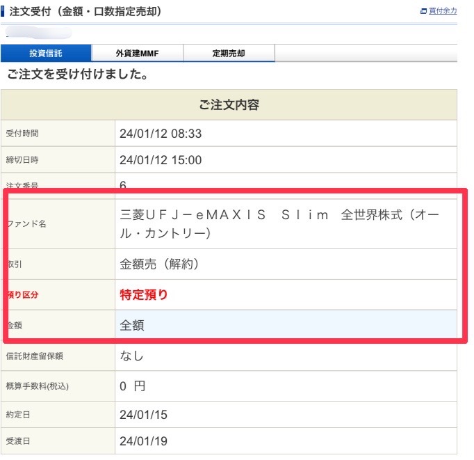Select the red 特定預り value
The width and height of the screenshot is (474, 460).
point(144,294)
